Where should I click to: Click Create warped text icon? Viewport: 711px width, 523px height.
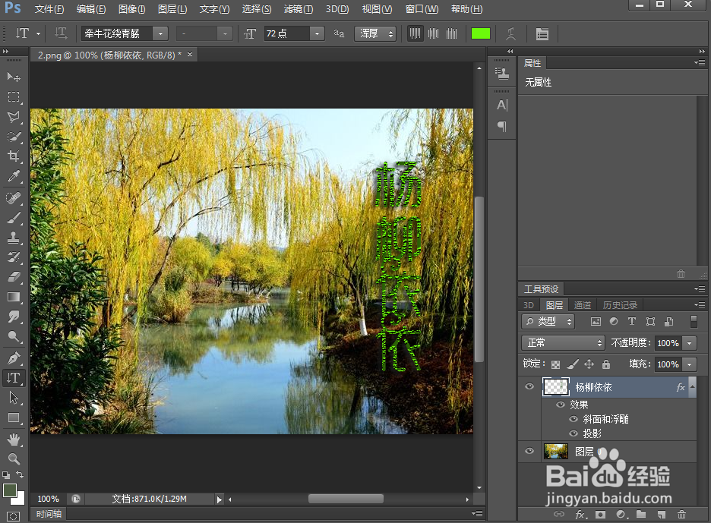click(511, 33)
